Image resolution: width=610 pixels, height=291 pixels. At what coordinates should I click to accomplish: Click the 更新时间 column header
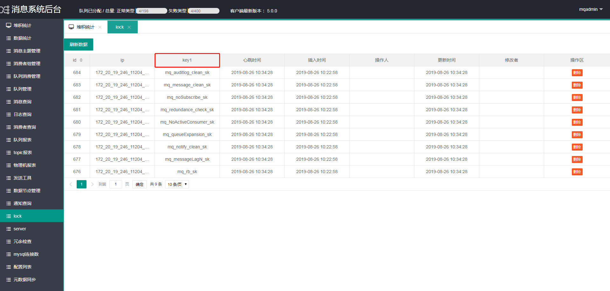[x=447, y=60]
